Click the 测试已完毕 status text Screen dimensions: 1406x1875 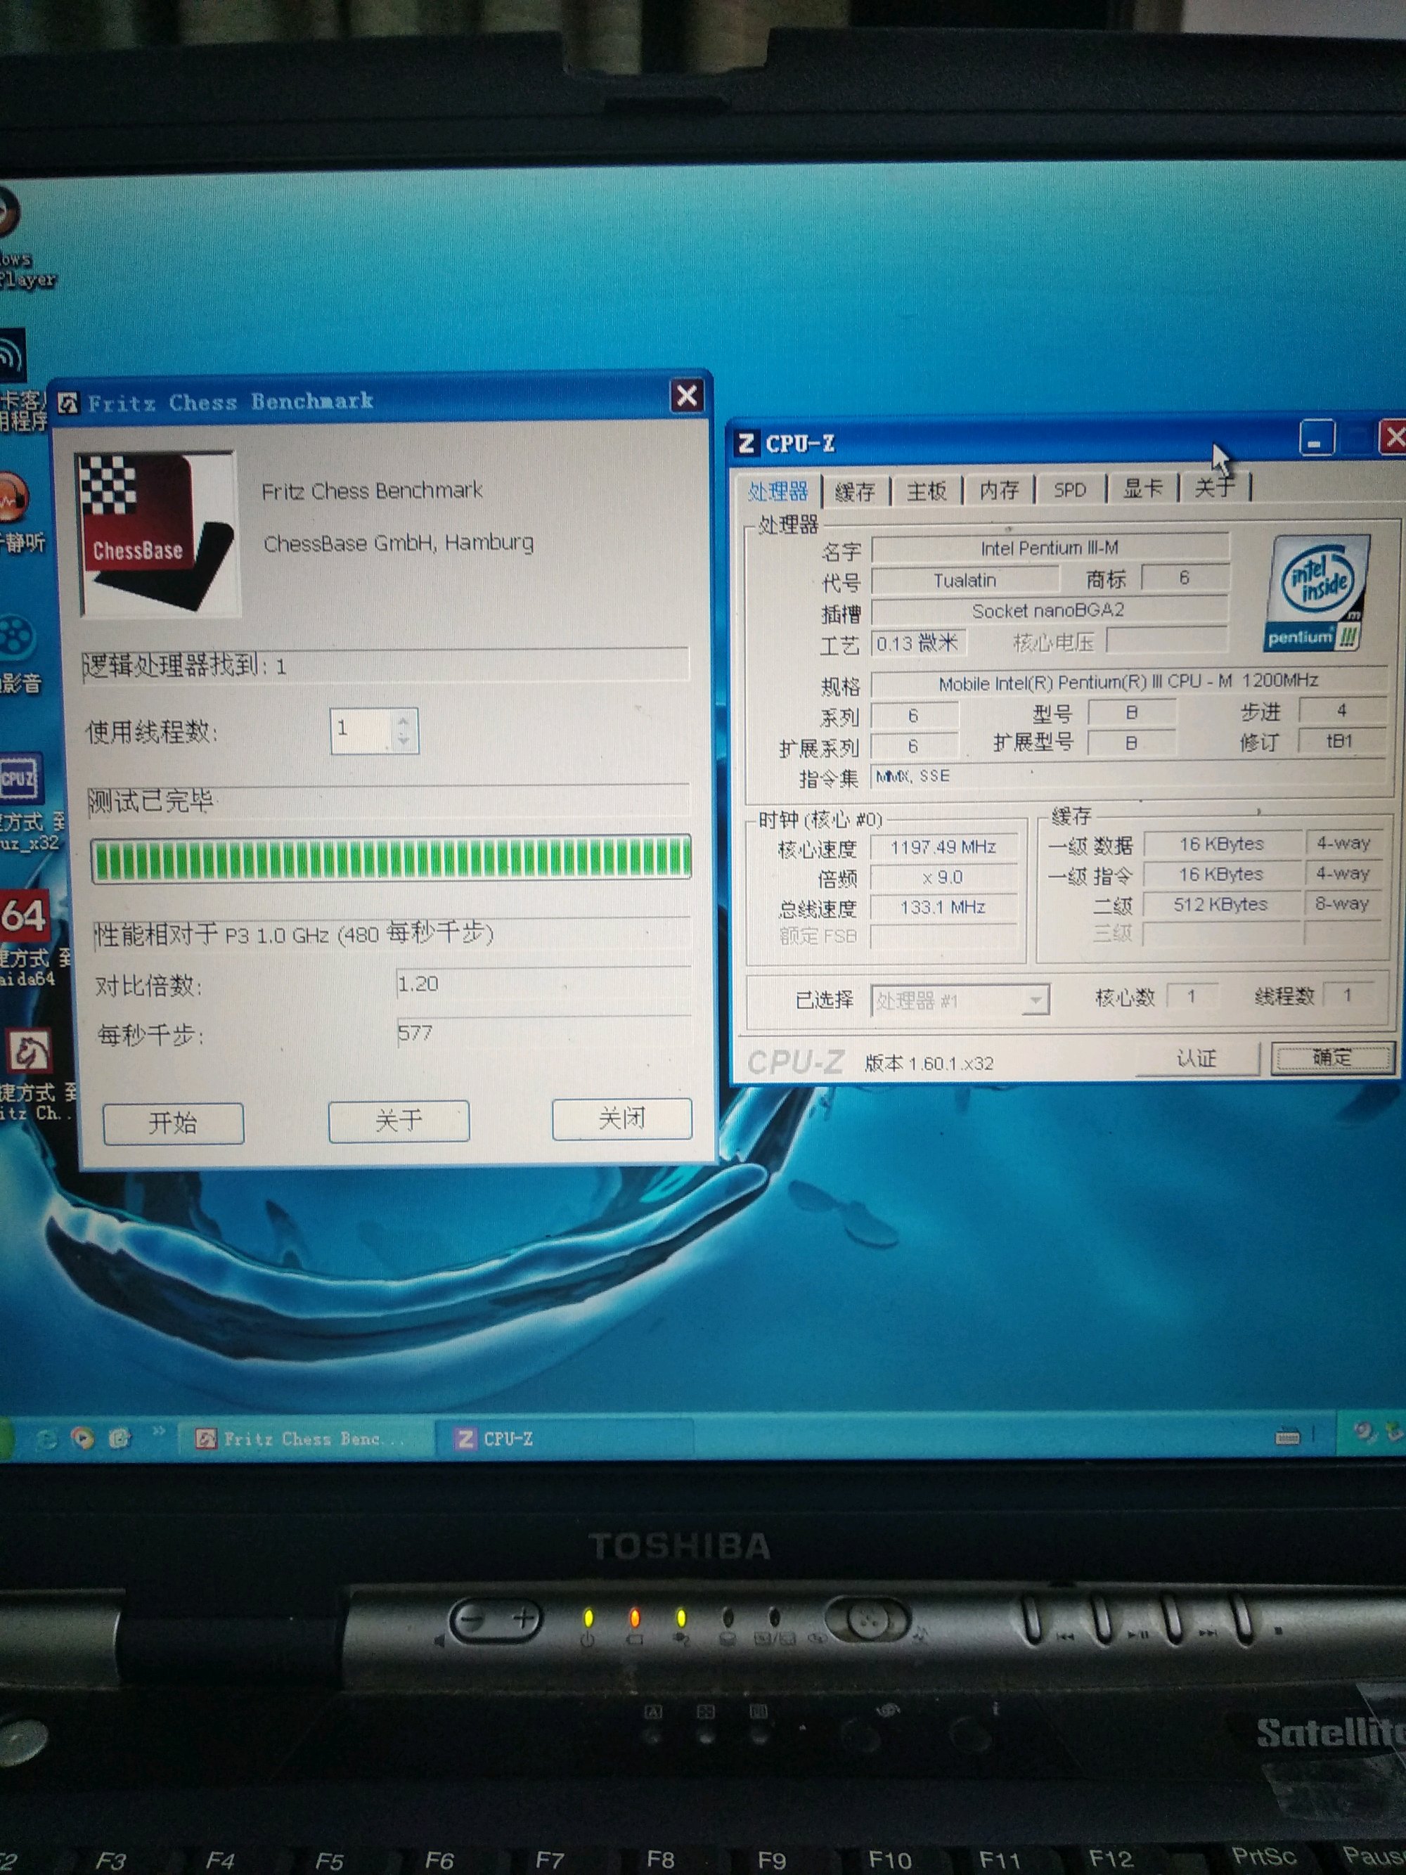click(151, 801)
